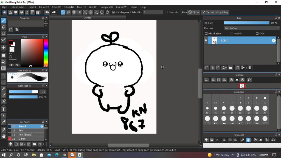Select the Text tool
This screenshot has width=281, height=158.
coord(4,109)
